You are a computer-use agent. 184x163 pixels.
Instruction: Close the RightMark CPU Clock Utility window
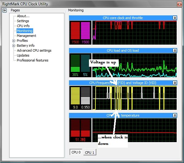(x=179, y=4)
